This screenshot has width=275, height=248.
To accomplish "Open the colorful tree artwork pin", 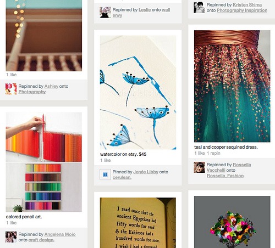I will (x=232, y=222).
